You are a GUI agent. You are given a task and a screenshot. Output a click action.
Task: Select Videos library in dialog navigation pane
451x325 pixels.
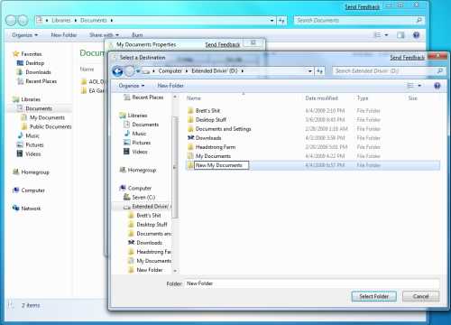[x=140, y=152]
